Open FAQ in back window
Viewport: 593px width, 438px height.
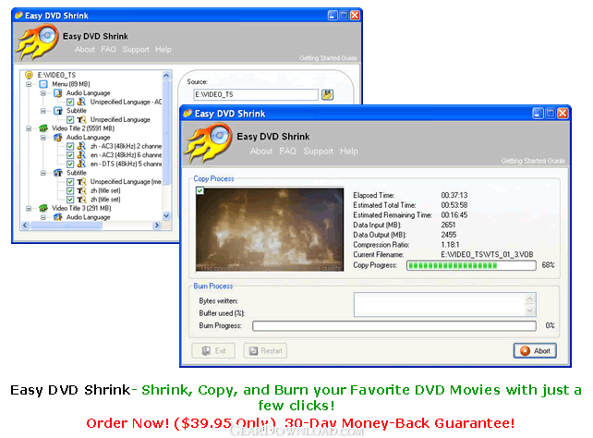point(108,49)
